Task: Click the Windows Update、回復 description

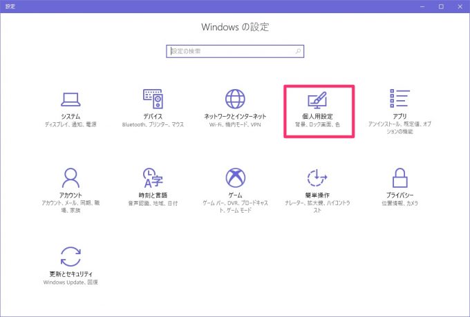Action: (70, 282)
